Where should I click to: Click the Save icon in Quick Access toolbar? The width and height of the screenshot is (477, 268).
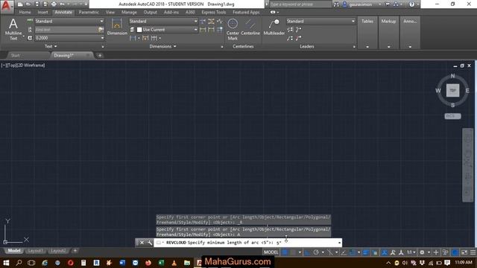point(37,4)
